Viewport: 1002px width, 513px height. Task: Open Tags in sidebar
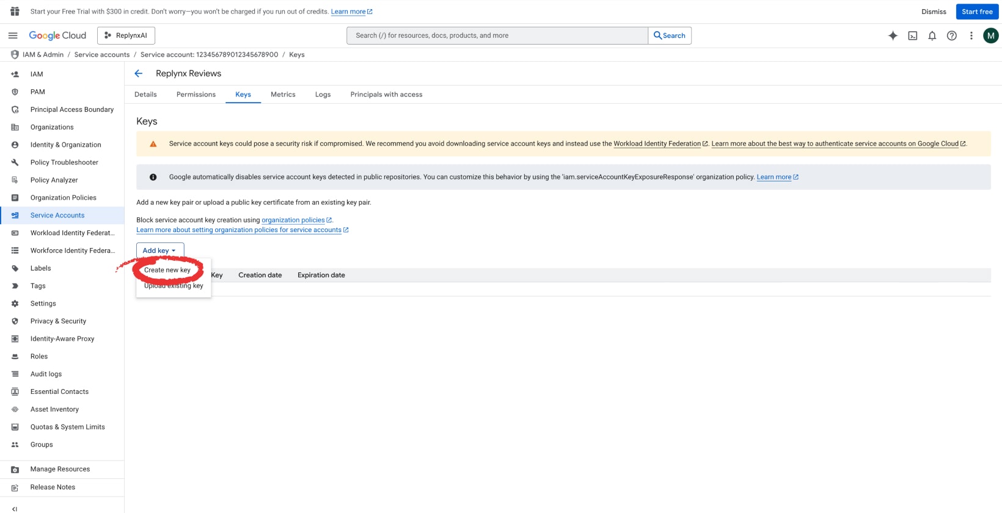(62, 286)
